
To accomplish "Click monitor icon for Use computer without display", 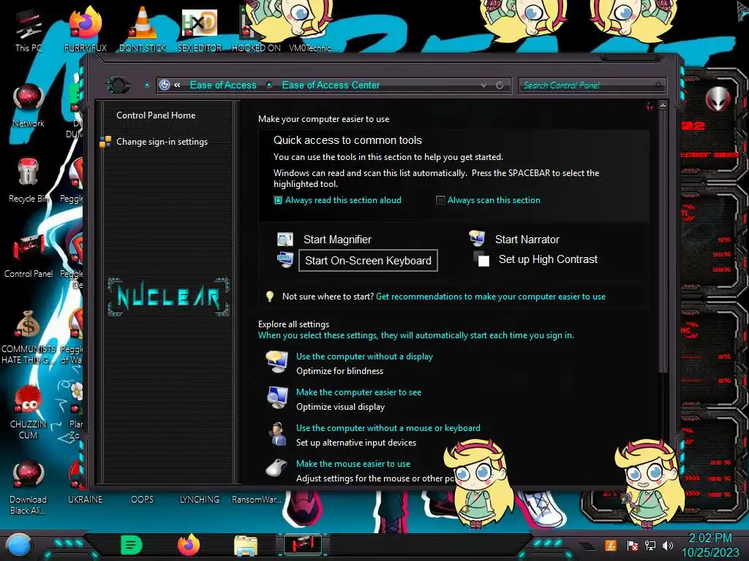I will coord(277,362).
